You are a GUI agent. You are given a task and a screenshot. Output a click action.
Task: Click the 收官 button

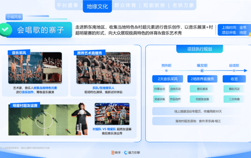click(234, 79)
